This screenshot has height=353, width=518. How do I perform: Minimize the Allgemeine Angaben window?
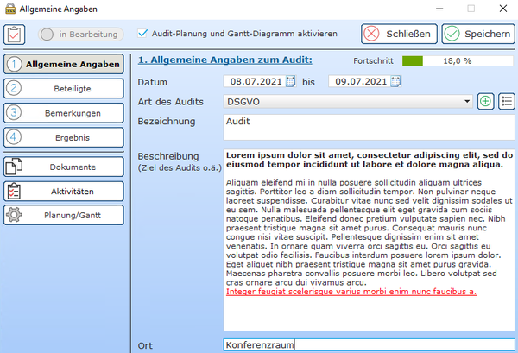439,9
